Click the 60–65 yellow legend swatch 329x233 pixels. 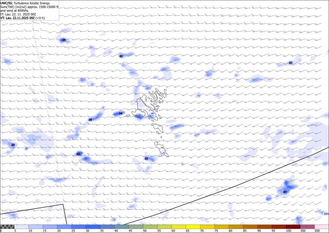(179, 227)
